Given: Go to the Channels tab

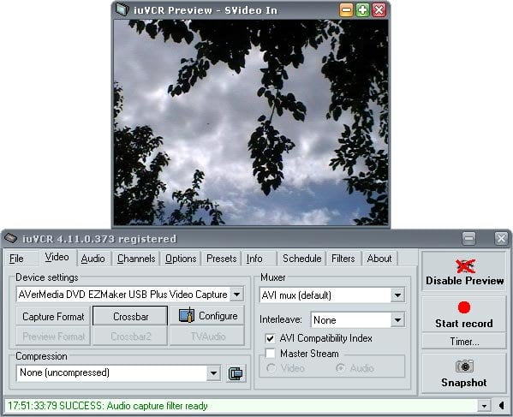Looking at the screenshot, I should 136,259.
